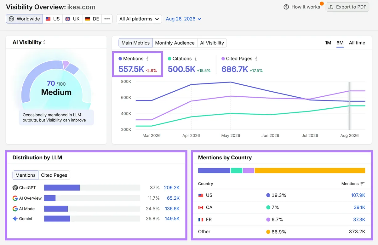
Task: Open more countries via three-dot button
Action: (107, 19)
